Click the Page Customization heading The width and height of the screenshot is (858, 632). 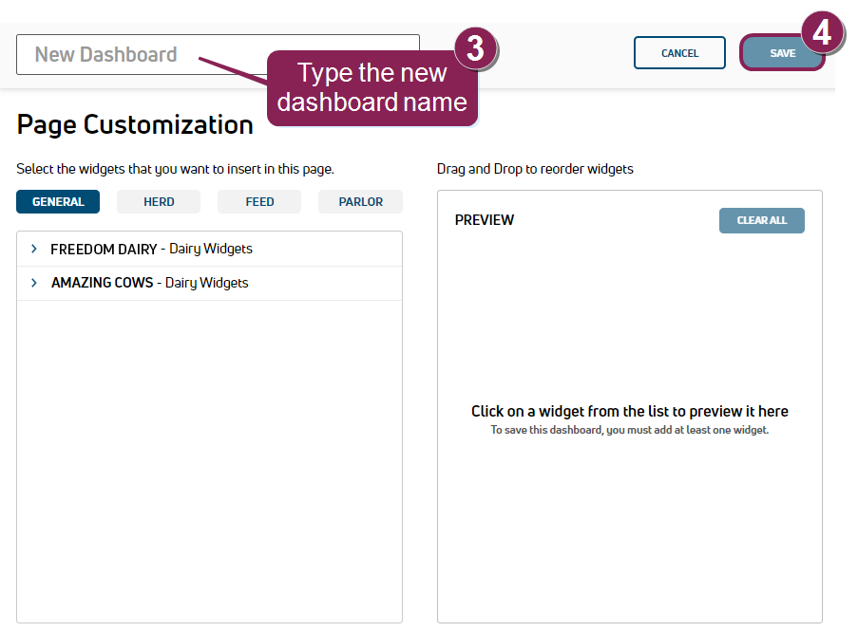pos(135,124)
